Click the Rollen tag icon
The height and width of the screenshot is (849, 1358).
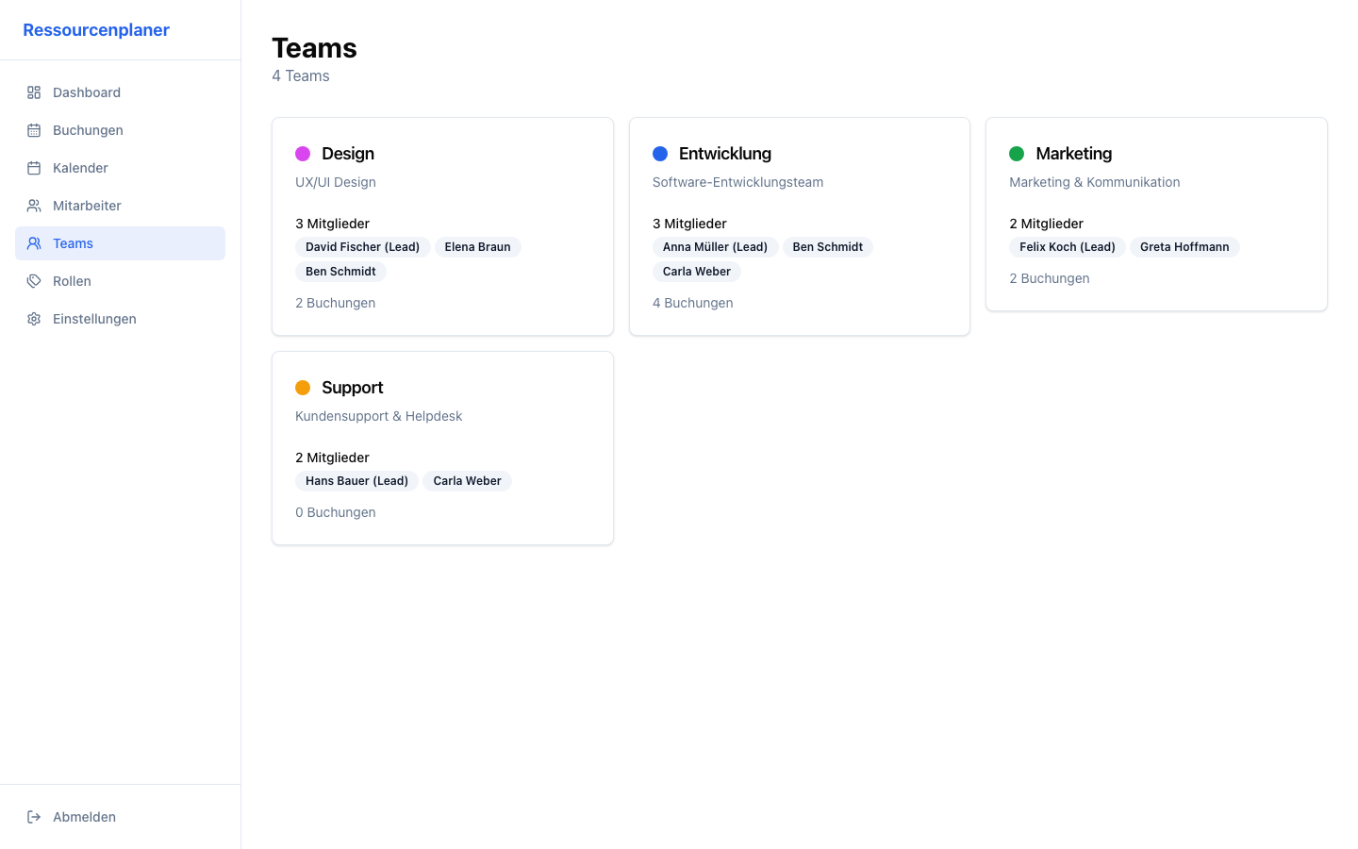click(x=34, y=281)
